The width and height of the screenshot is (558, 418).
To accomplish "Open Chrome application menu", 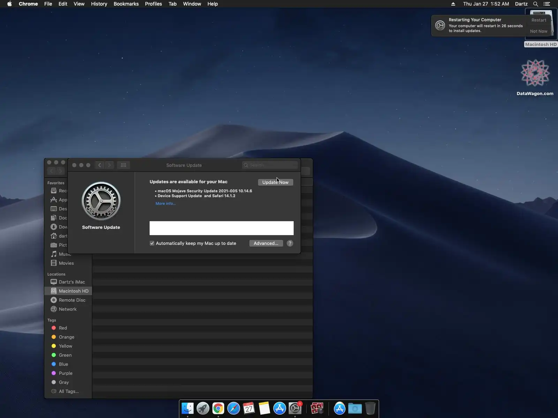I will 28,4.
